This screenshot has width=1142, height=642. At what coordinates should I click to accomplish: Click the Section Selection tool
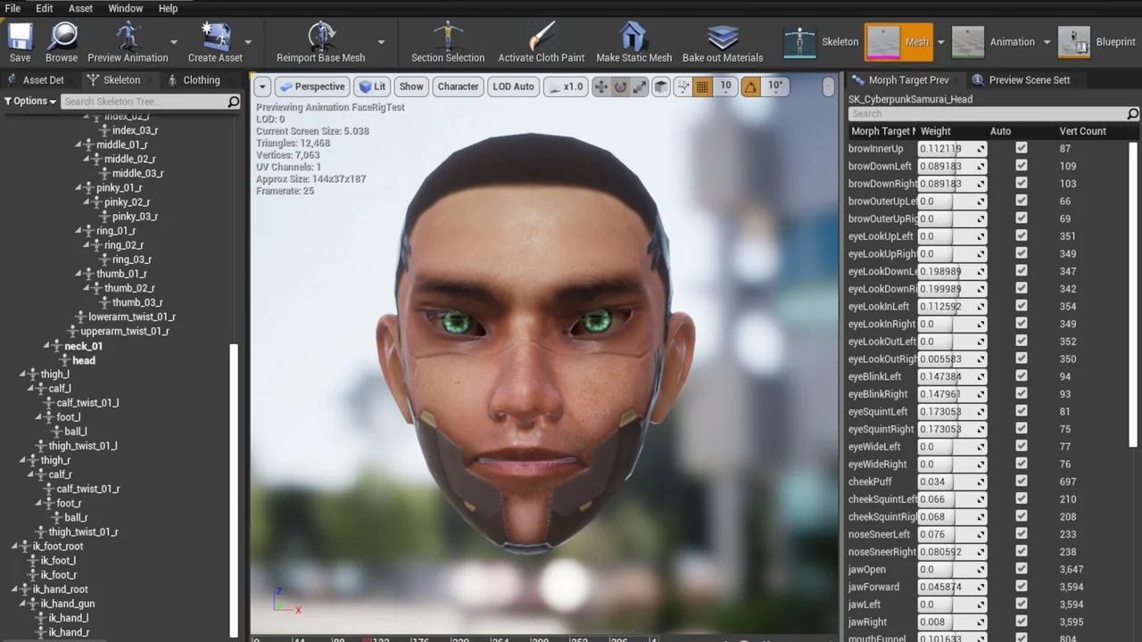pos(448,41)
